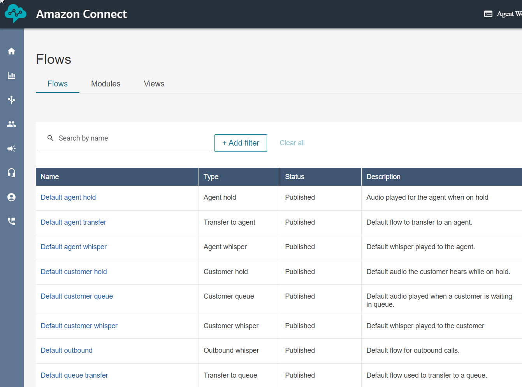Click Published status for Default customer queue

pyautogui.click(x=300, y=296)
